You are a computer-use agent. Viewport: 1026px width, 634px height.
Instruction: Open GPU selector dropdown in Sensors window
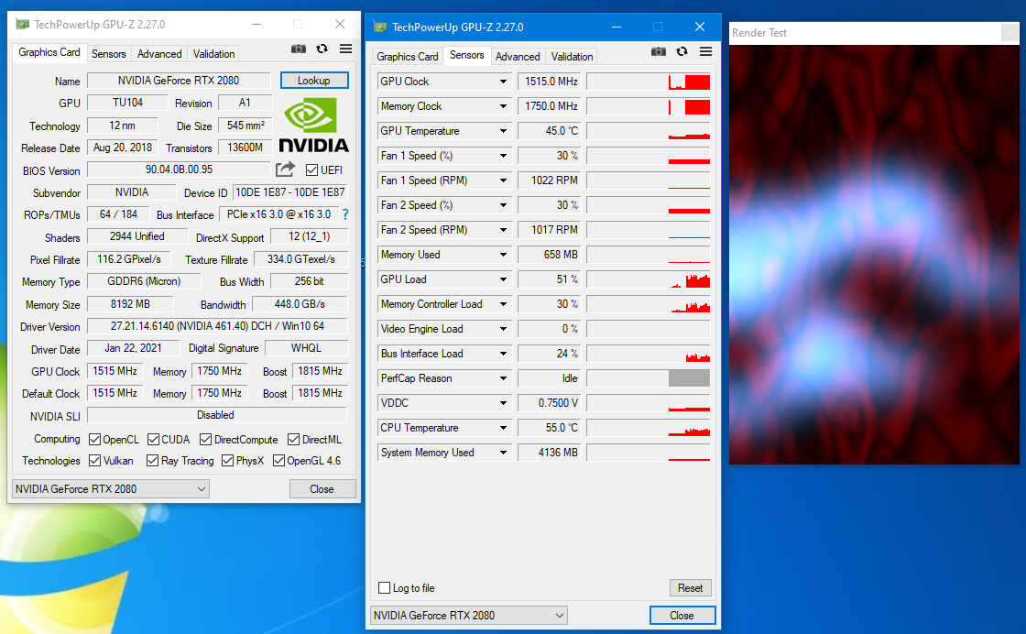[468, 615]
